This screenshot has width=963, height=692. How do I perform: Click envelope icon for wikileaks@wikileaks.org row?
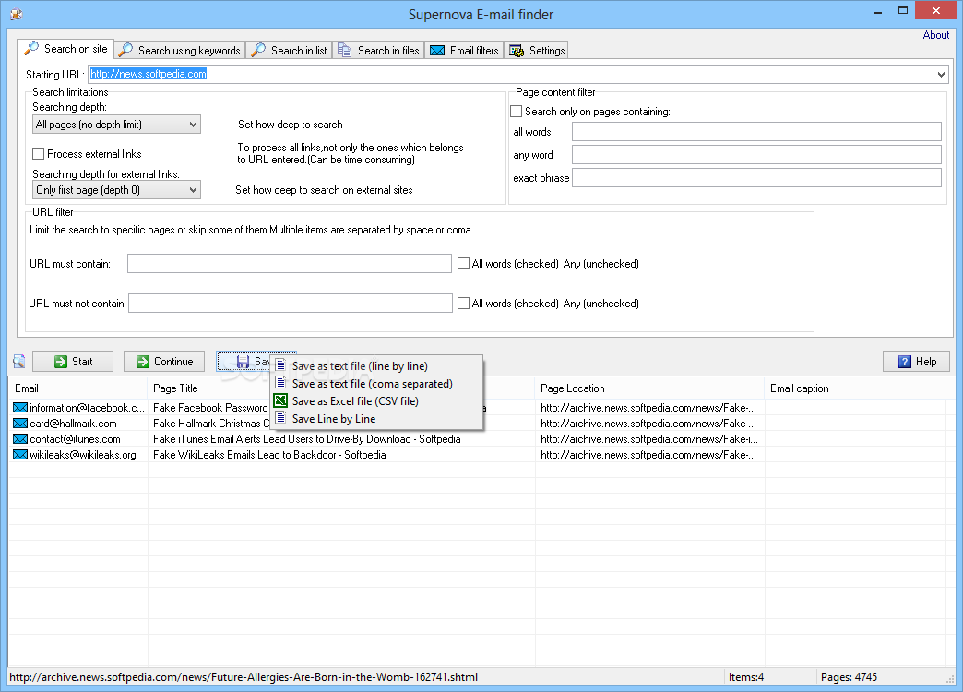click(x=20, y=455)
